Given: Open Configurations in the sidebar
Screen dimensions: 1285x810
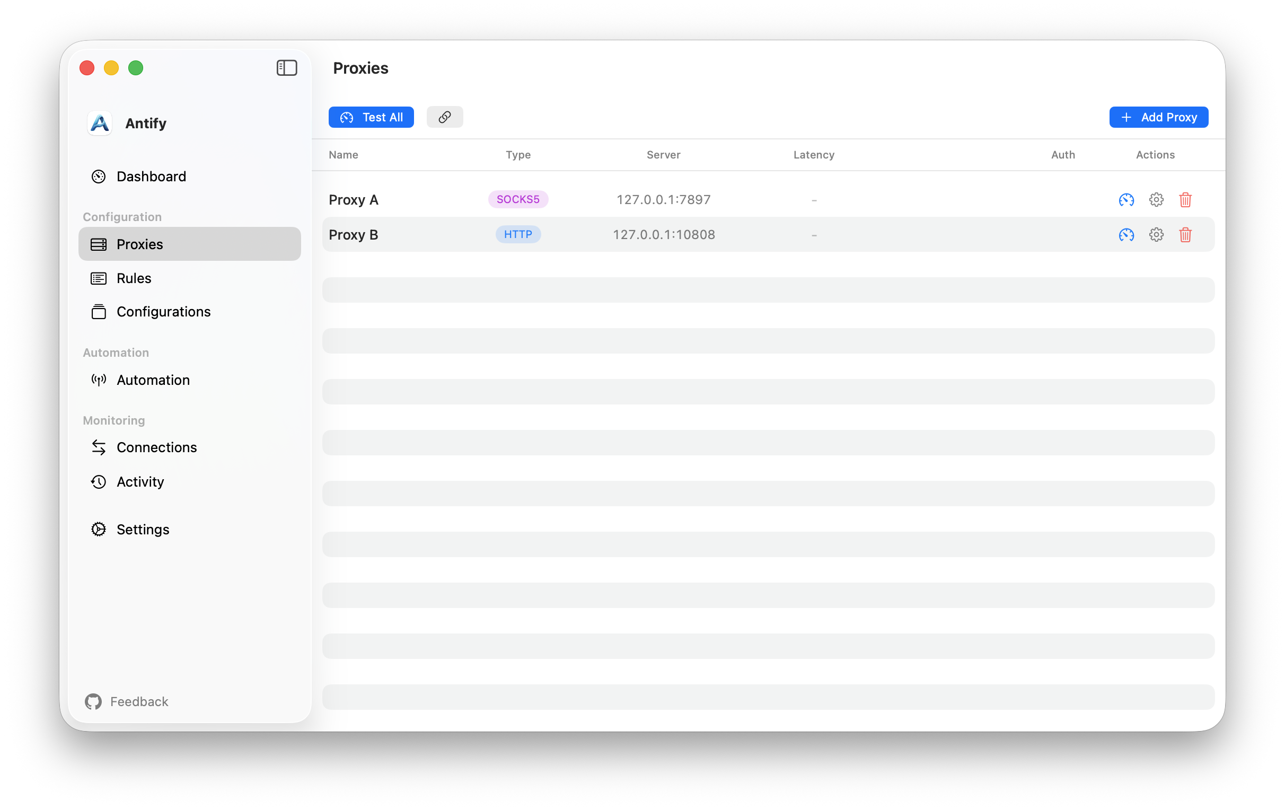Looking at the screenshot, I should (x=189, y=312).
